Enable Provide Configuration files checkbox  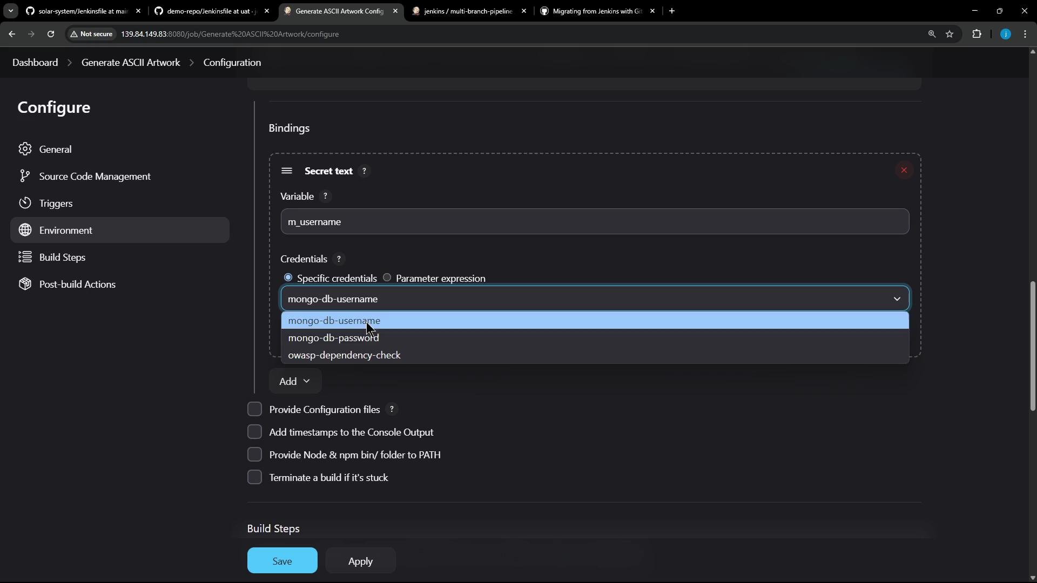(254, 409)
